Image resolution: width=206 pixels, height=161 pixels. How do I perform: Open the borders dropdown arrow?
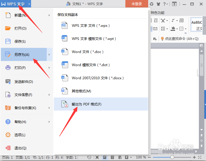186,29
